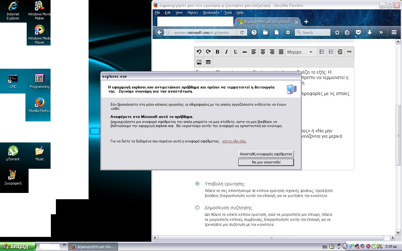Expand the quick launch chevron on taskbar
402x251 pixels.
64,244
